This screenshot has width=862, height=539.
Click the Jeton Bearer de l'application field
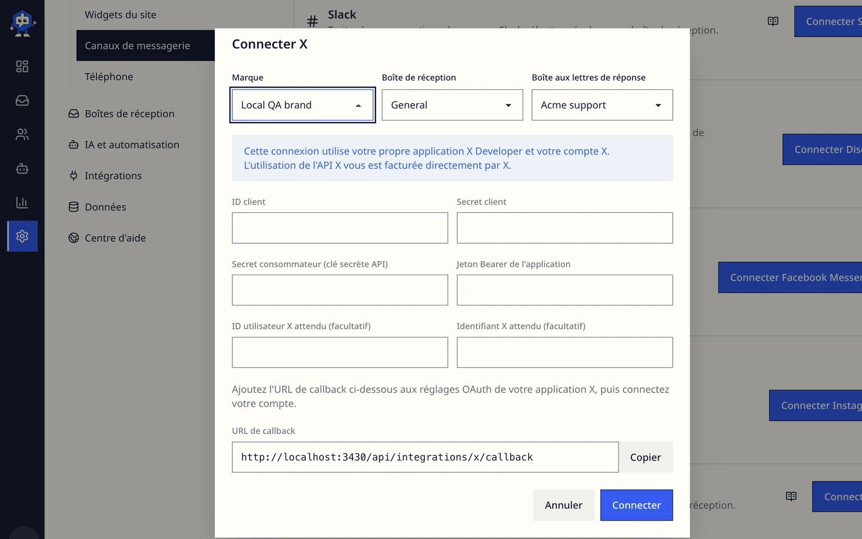pyautogui.click(x=565, y=290)
